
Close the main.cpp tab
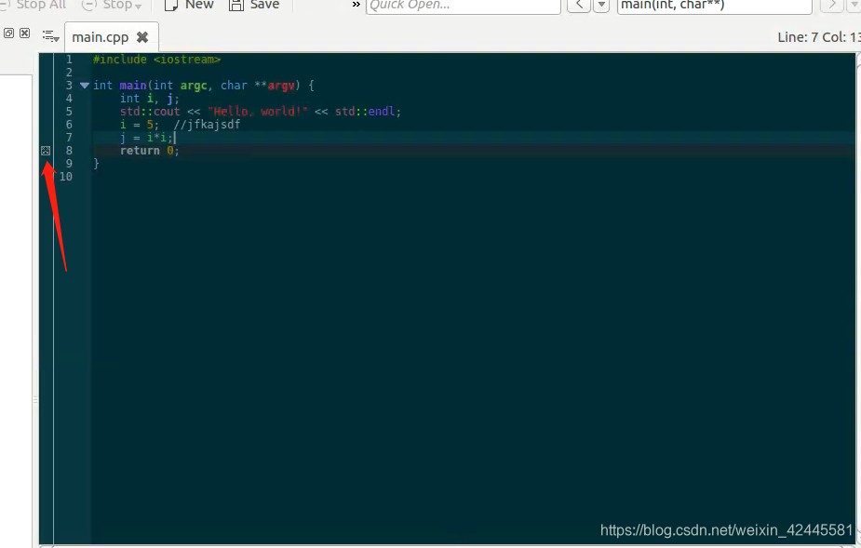coord(142,37)
